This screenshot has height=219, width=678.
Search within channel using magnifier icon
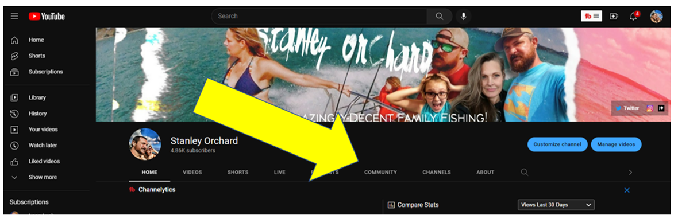coord(524,172)
